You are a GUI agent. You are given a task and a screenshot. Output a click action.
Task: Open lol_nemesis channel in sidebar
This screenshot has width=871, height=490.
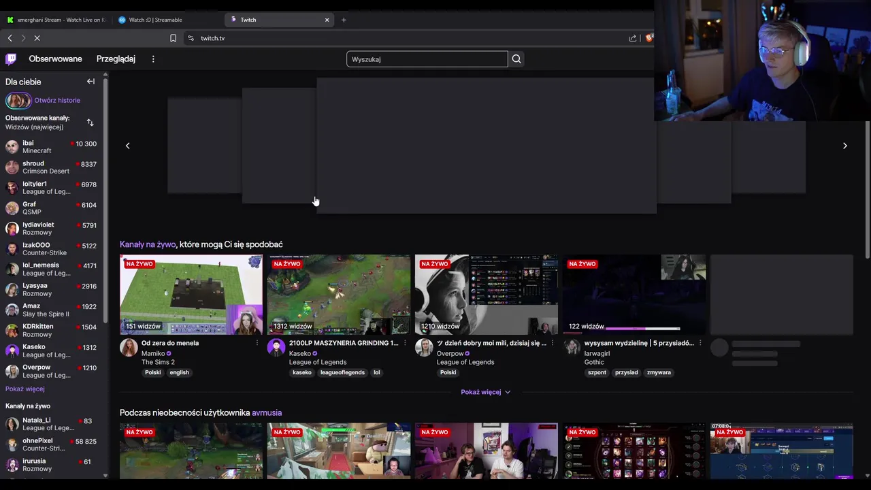(x=52, y=269)
